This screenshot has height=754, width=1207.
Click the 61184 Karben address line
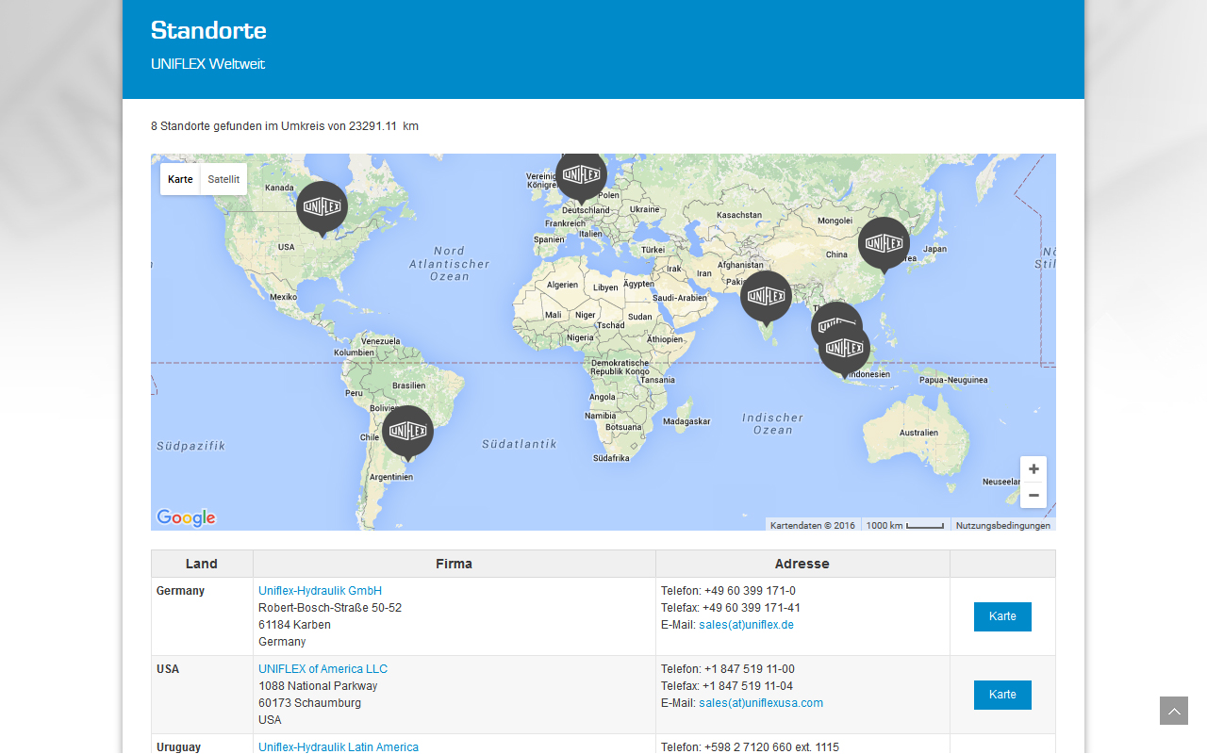pos(294,625)
